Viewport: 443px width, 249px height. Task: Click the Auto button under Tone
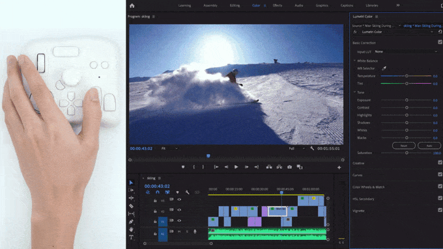click(x=429, y=146)
